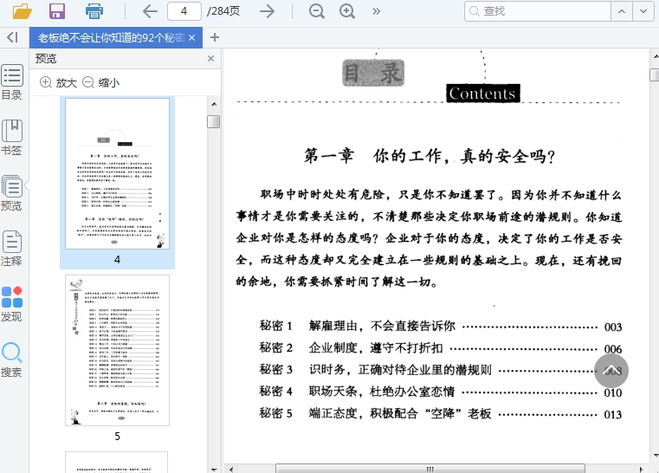The image size is (659, 473).
Task: Save the document with the floppy disk icon
Action: pos(57,11)
